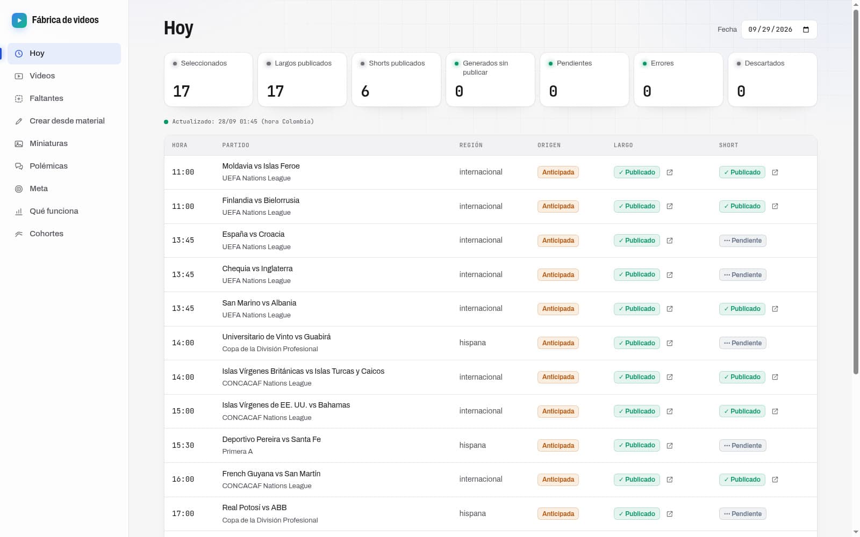Open external link for French Guyana largo
This screenshot has height=537, width=860.
[x=670, y=480]
